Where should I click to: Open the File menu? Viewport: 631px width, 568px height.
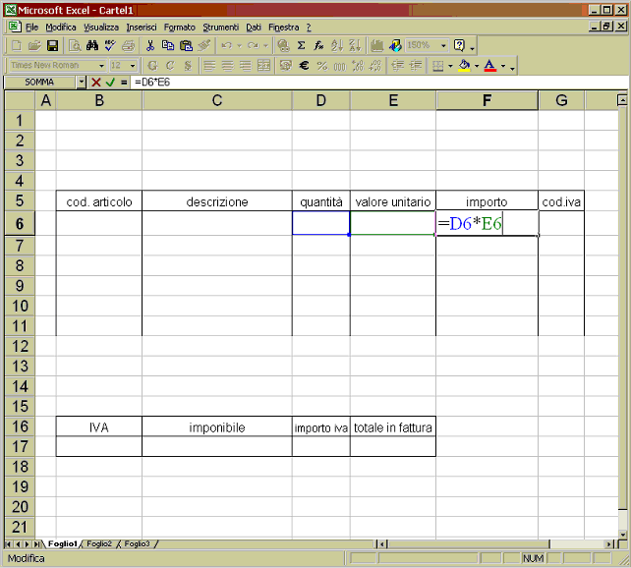tap(31, 28)
